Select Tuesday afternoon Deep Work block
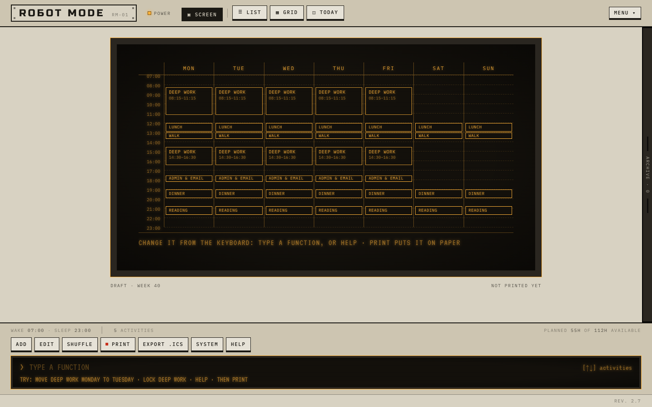 pyautogui.click(x=239, y=156)
